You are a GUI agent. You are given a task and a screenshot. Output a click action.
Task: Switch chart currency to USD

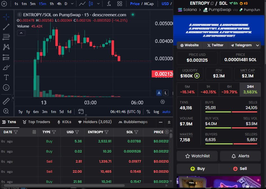165,4
